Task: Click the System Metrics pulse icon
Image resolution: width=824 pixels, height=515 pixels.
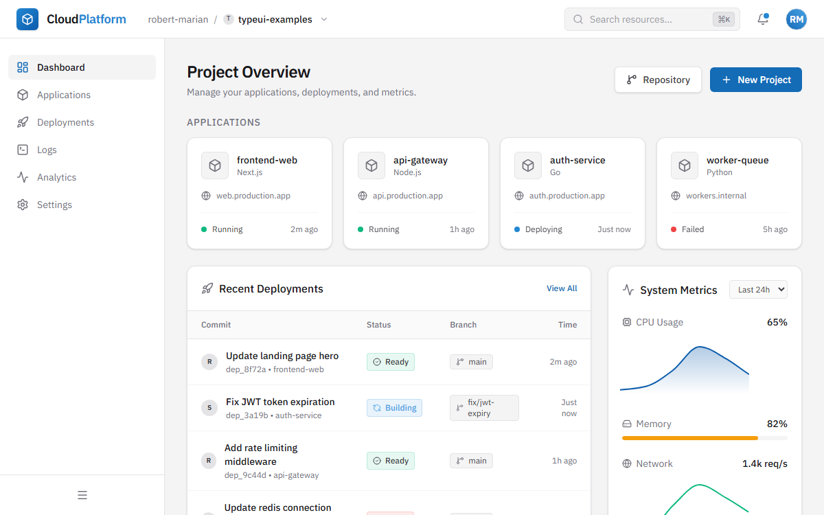Action: point(628,290)
